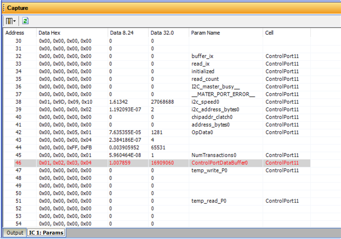Select the red ControlPortDataBuffer0 parameter name
The height and width of the screenshot is (239, 341).
pos(219,163)
